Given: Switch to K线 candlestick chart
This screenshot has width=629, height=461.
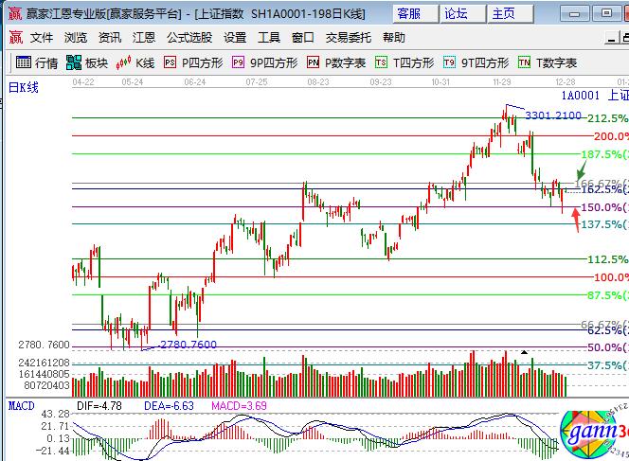Looking at the screenshot, I should [x=135, y=63].
